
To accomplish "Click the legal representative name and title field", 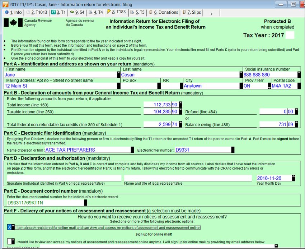I will point(188,178).
